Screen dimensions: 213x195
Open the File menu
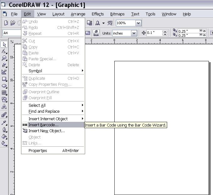(14, 14)
